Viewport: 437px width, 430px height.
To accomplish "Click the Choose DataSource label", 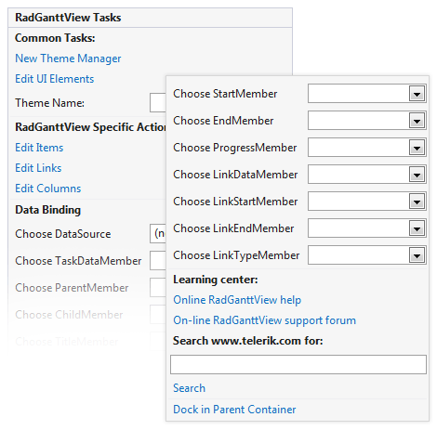I will click(x=63, y=234).
